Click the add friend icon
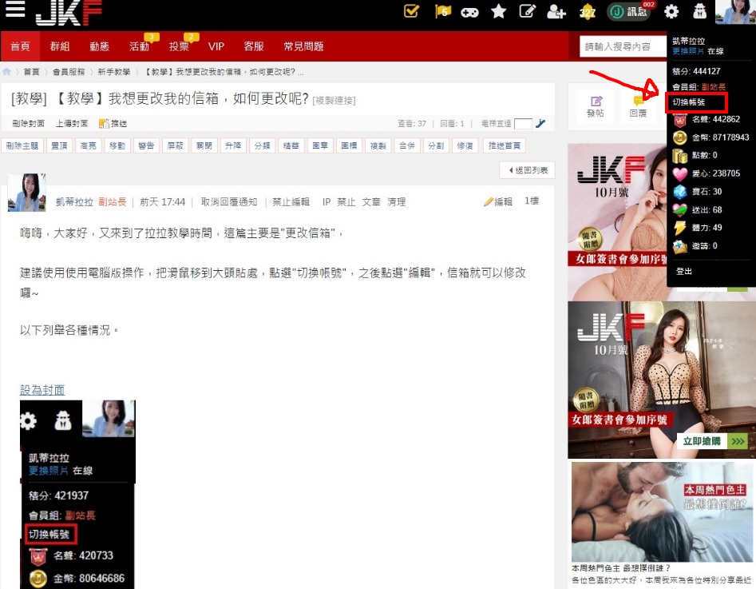 click(x=556, y=11)
